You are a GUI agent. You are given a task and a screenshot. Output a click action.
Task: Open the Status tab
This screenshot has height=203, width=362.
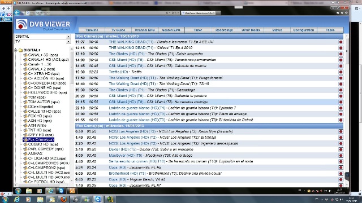pos(277,30)
